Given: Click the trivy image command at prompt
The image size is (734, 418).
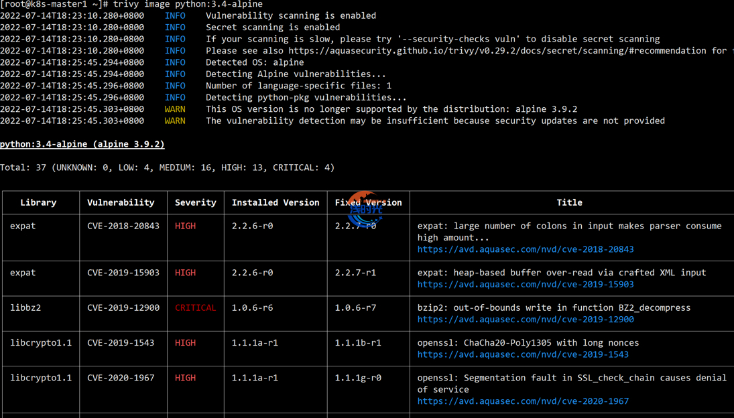Looking at the screenshot, I should point(188,4).
